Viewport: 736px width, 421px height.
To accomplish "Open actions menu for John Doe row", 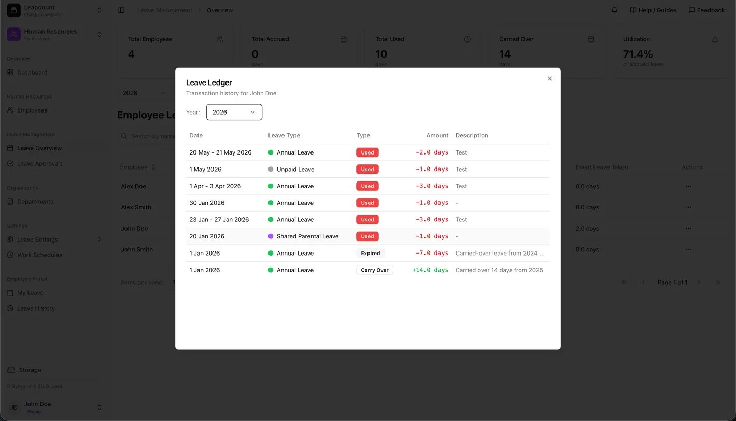I will (x=688, y=229).
